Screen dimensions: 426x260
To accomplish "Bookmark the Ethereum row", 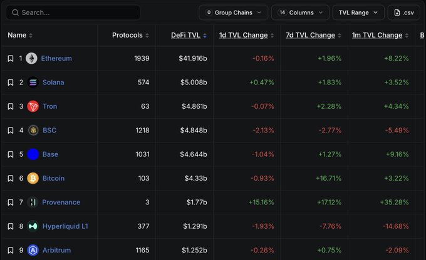I will coord(11,59).
